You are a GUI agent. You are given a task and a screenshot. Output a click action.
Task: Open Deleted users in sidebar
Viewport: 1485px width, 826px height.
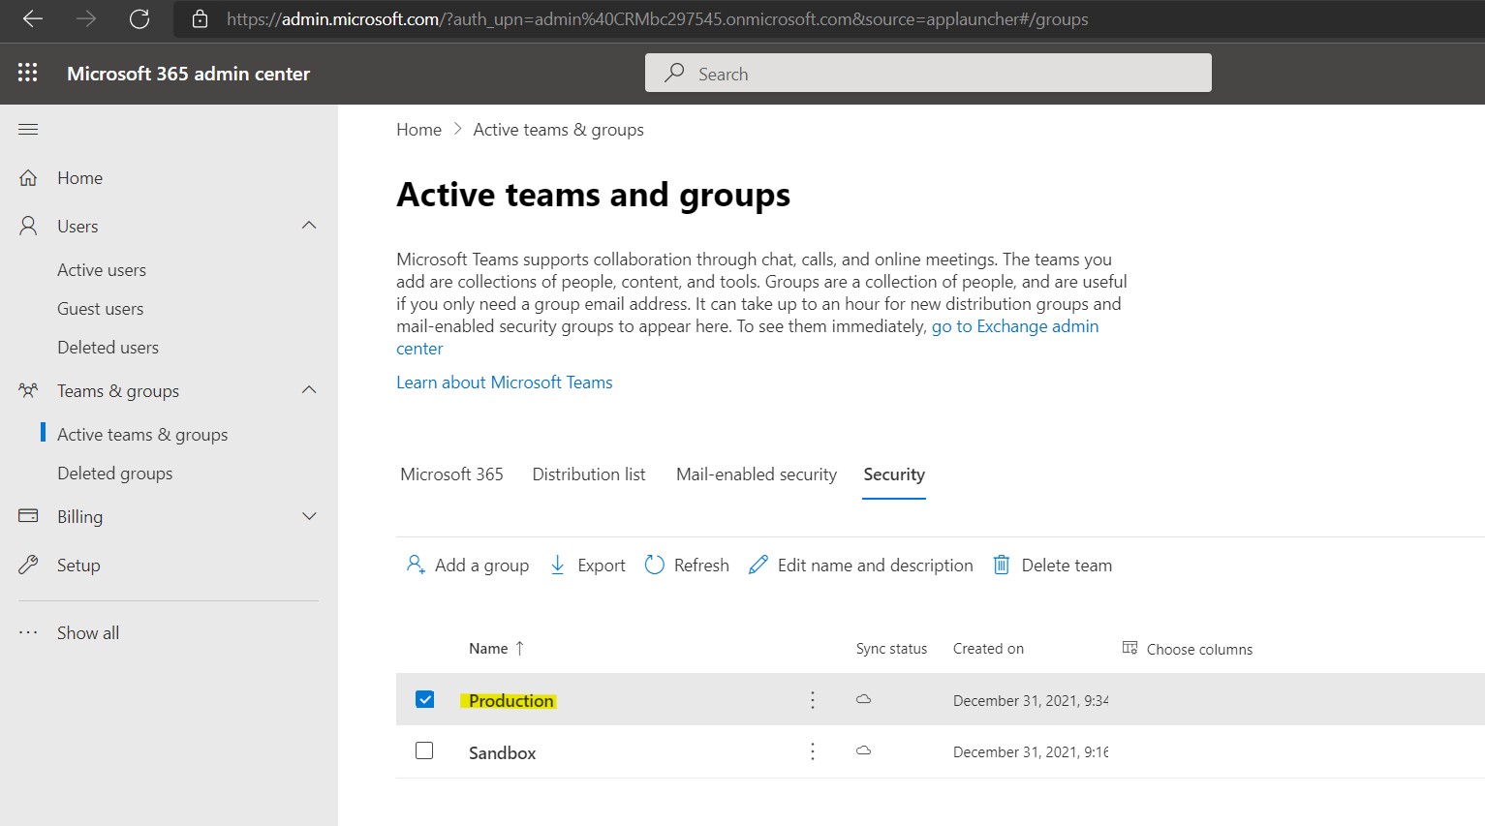(x=108, y=348)
